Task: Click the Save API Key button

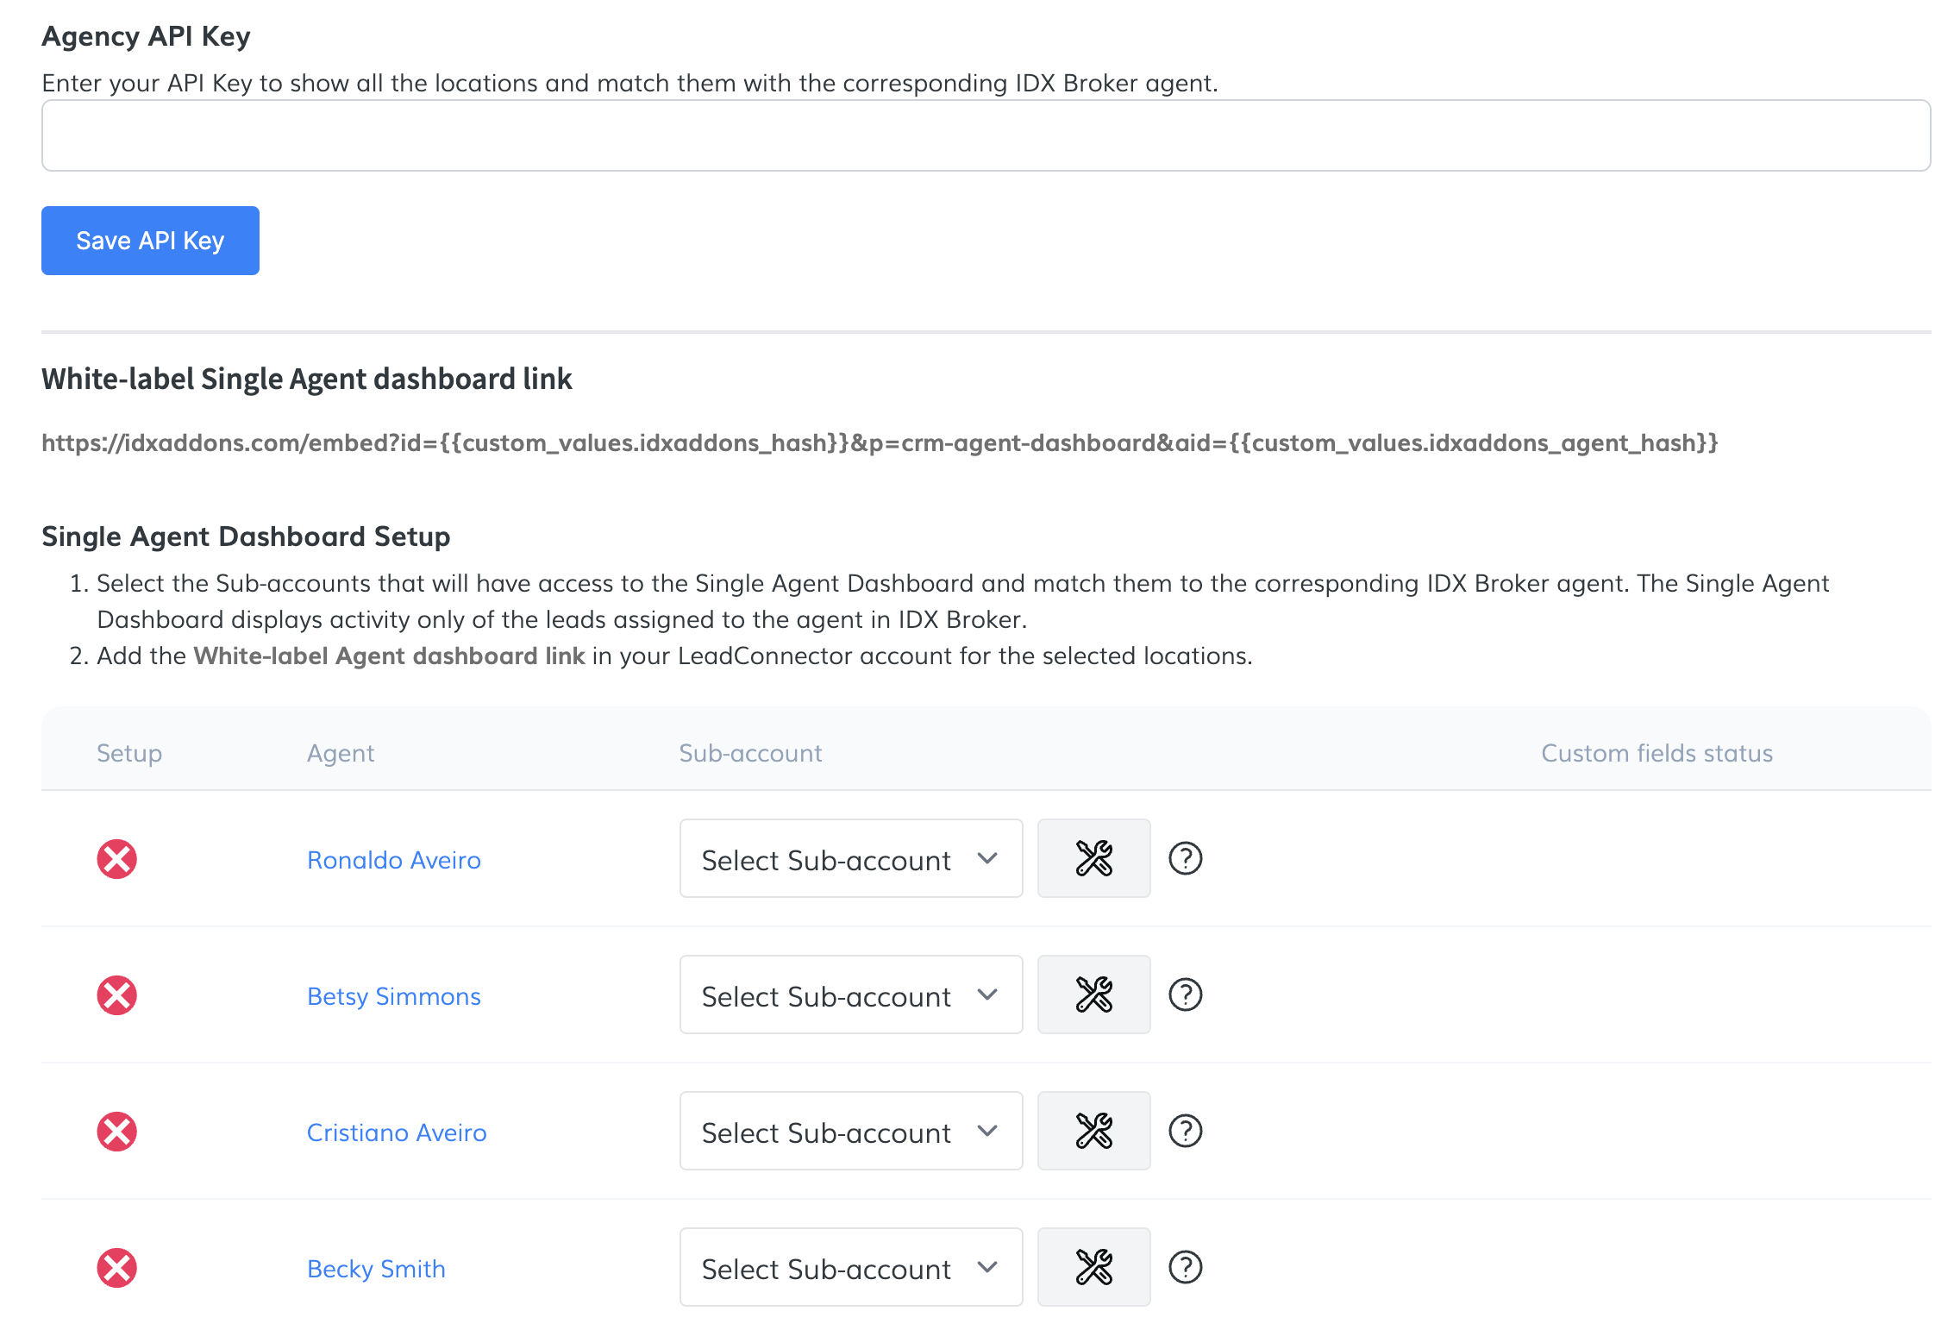Action: pyautogui.click(x=150, y=241)
